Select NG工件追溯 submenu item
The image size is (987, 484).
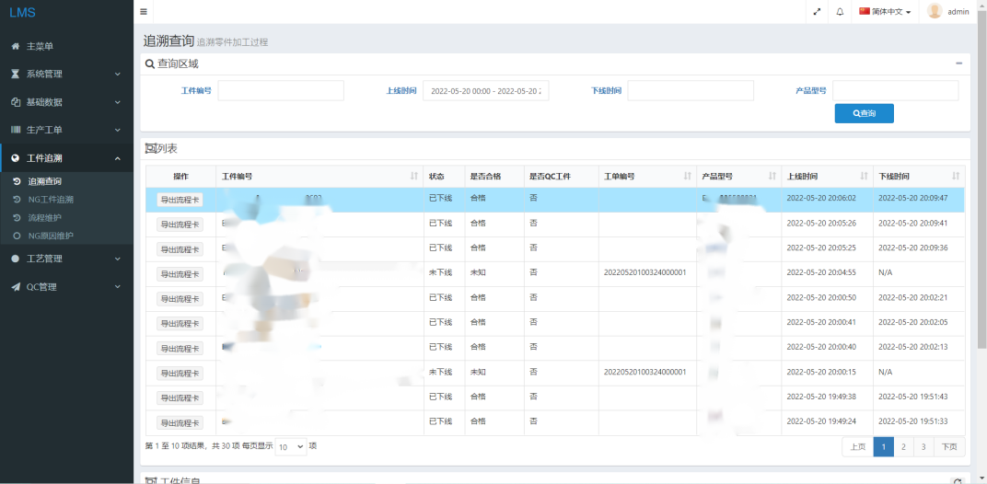51,200
